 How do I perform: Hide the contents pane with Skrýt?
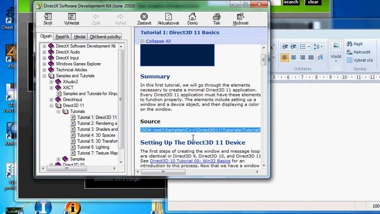click(47, 19)
